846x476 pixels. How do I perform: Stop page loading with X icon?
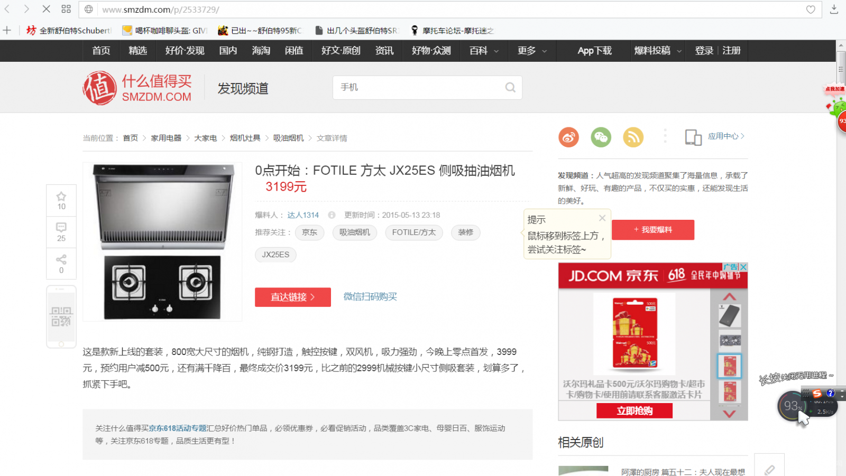[x=46, y=10]
